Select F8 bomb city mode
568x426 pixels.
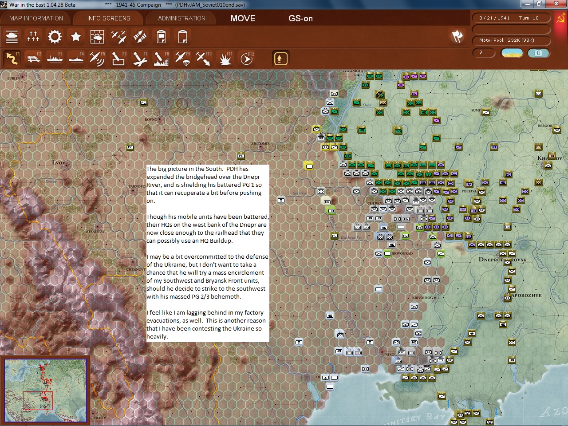pyautogui.click(x=161, y=59)
